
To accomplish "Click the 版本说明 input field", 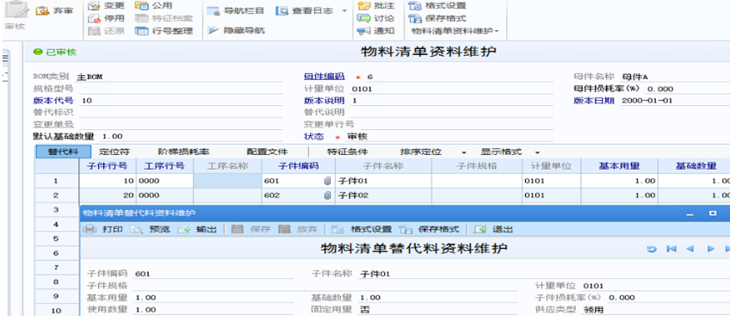I will point(451,101).
